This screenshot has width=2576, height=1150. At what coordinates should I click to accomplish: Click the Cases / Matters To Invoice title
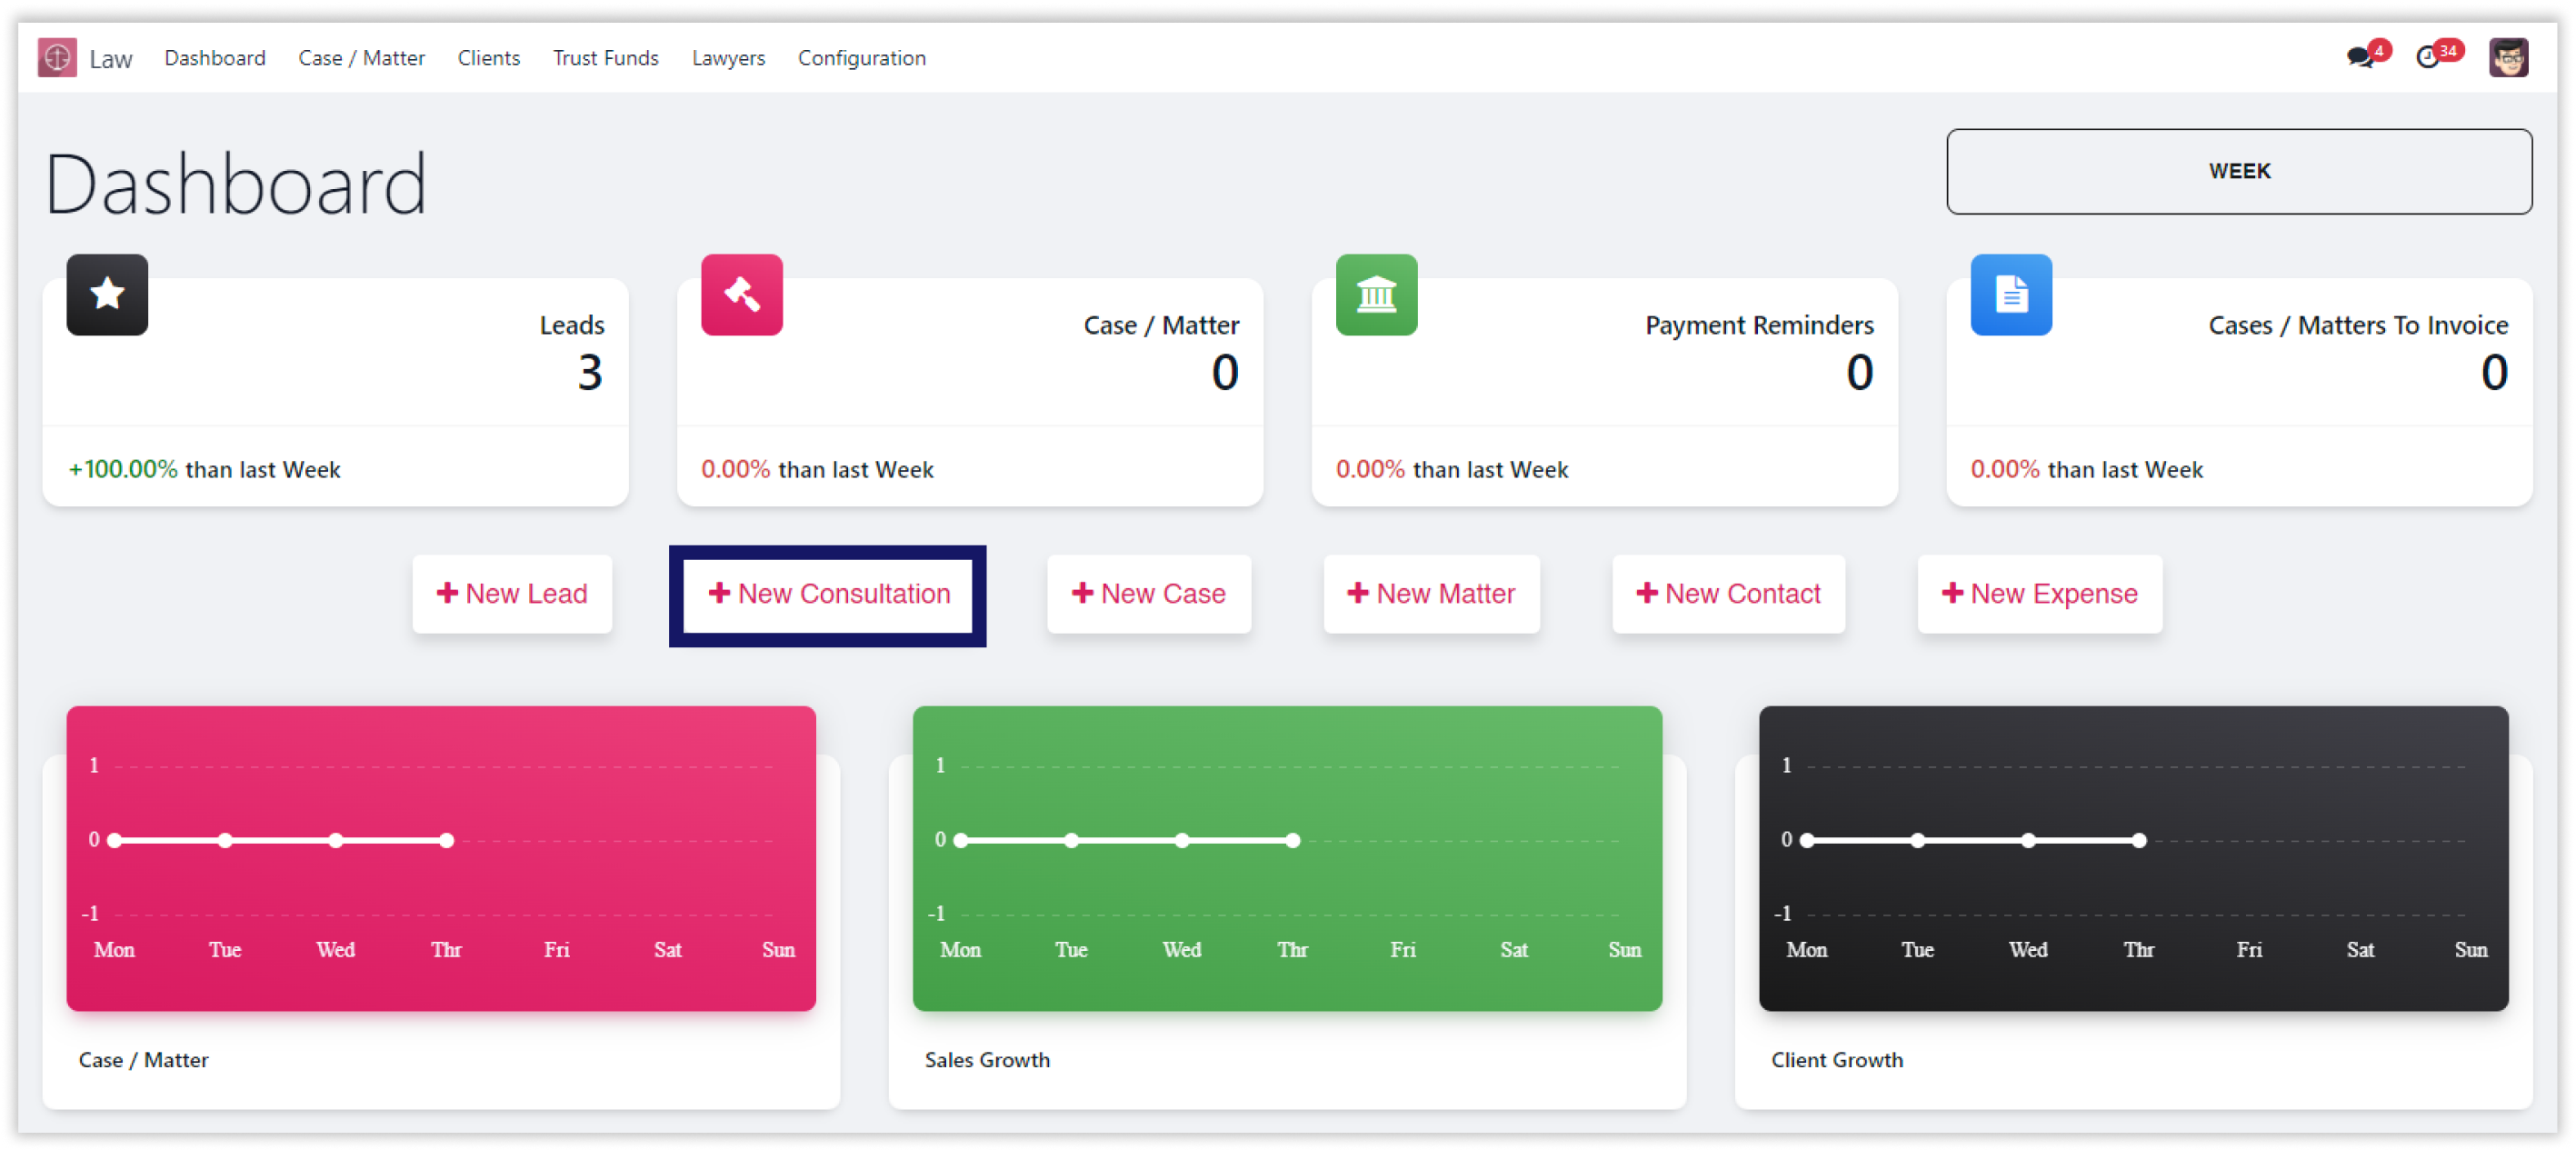tap(2358, 325)
